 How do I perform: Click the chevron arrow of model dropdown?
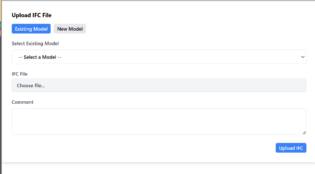pyautogui.click(x=302, y=57)
